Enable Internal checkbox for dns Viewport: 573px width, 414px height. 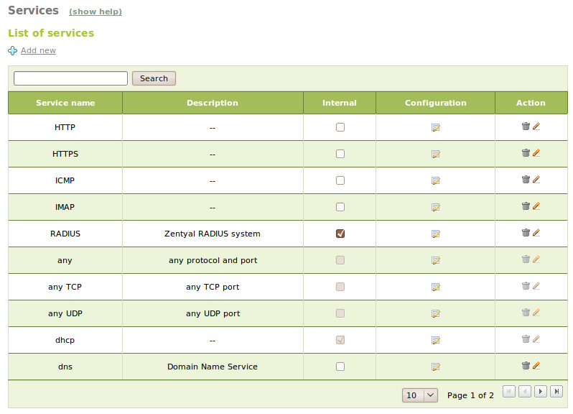(340, 367)
